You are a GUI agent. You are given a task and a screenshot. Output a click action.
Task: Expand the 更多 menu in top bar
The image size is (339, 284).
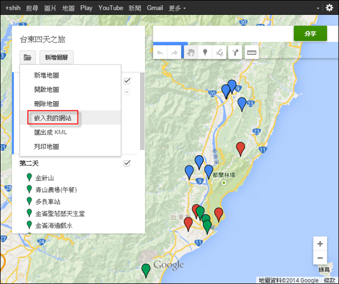click(x=177, y=8)
